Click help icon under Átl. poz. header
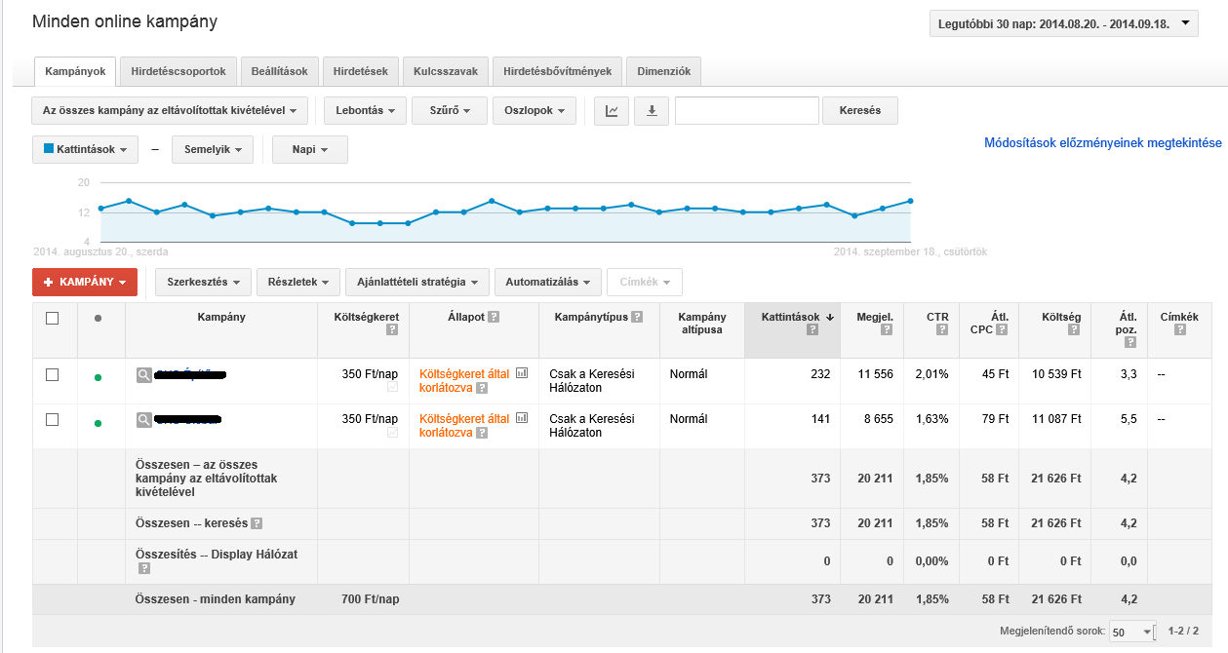Viewport: 1228px width, 653px height. tap(1130, 342)
